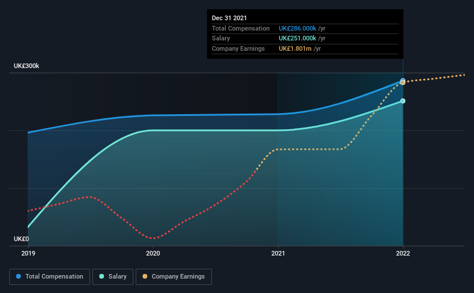The image size is (474, 293).
Task: Click the teal Salary data point at 2022
Action: (402, 101)
